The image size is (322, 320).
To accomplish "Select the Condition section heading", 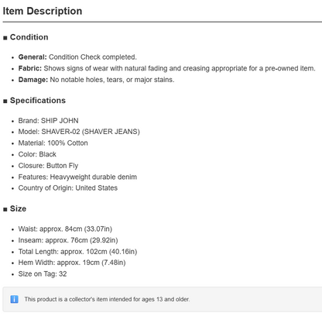I will 29,37.
